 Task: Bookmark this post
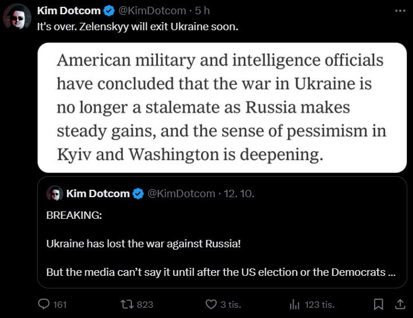coord(378,304)
